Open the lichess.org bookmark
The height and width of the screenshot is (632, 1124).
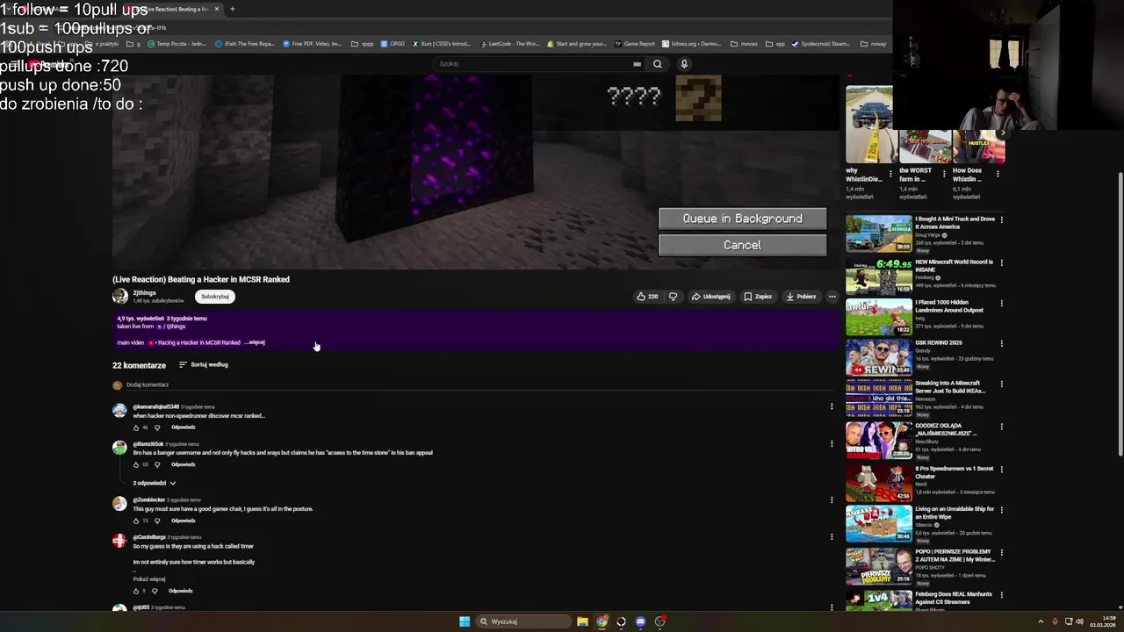pos(691,44)
